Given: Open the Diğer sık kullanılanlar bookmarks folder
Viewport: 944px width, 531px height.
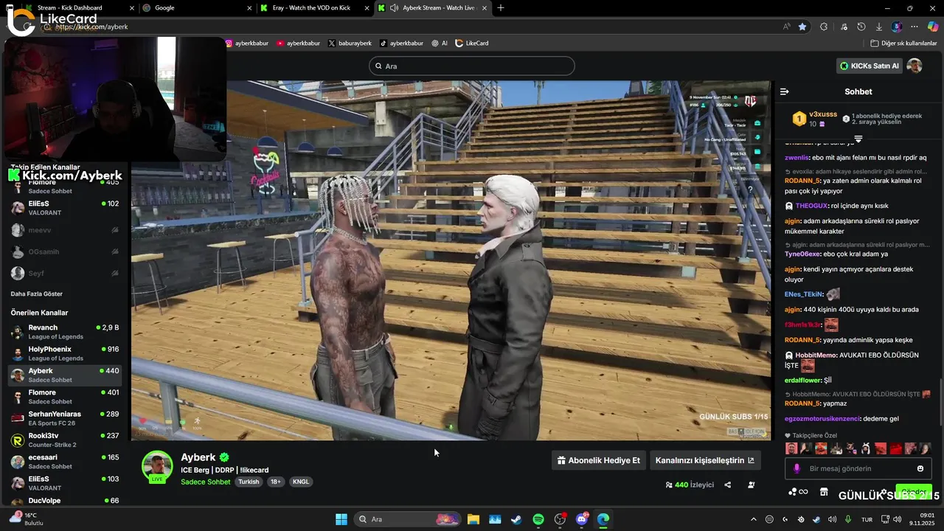Looking at the screenshot, I should tap(903, 43).
